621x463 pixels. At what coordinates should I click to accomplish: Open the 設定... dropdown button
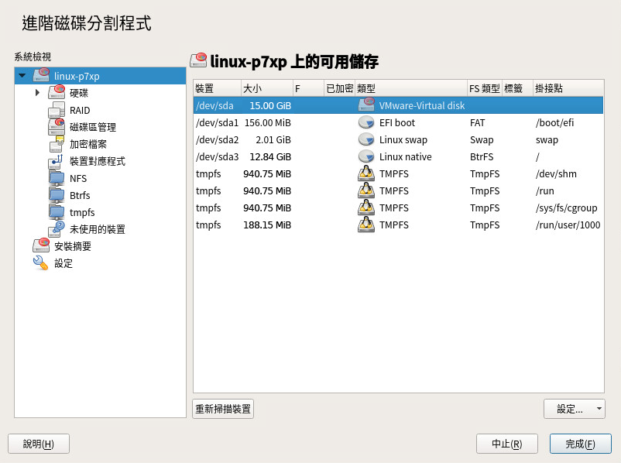click(x=575, y=409)
